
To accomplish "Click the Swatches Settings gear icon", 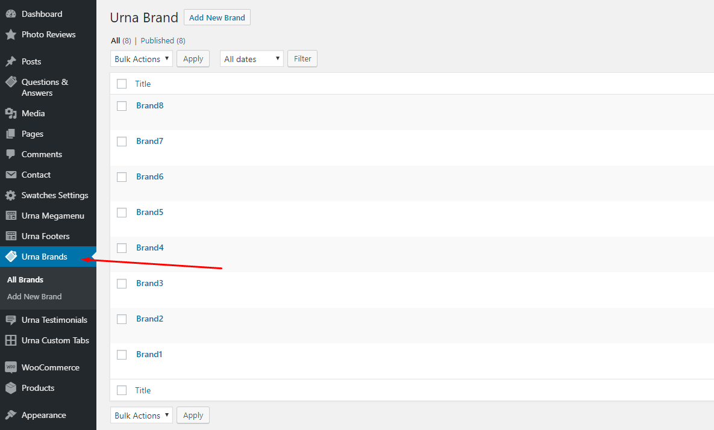I will pos(11,195).
